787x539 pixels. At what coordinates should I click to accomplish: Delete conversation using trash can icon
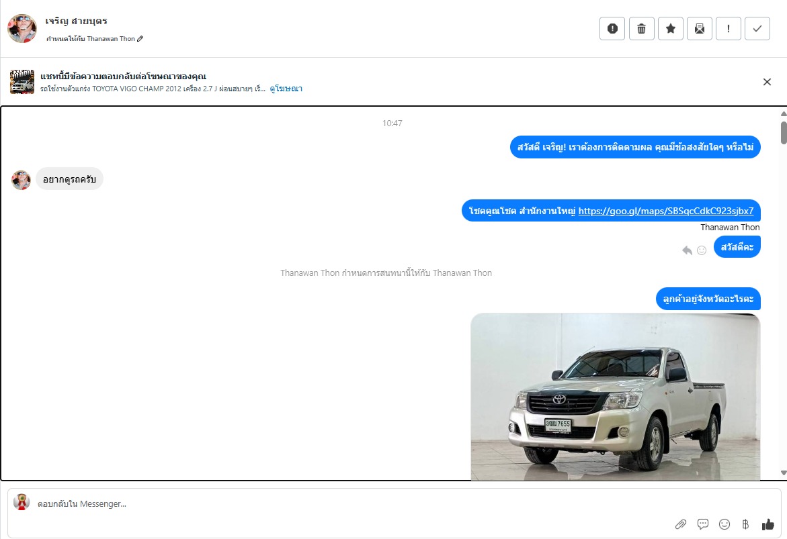(x=641, y=29)
